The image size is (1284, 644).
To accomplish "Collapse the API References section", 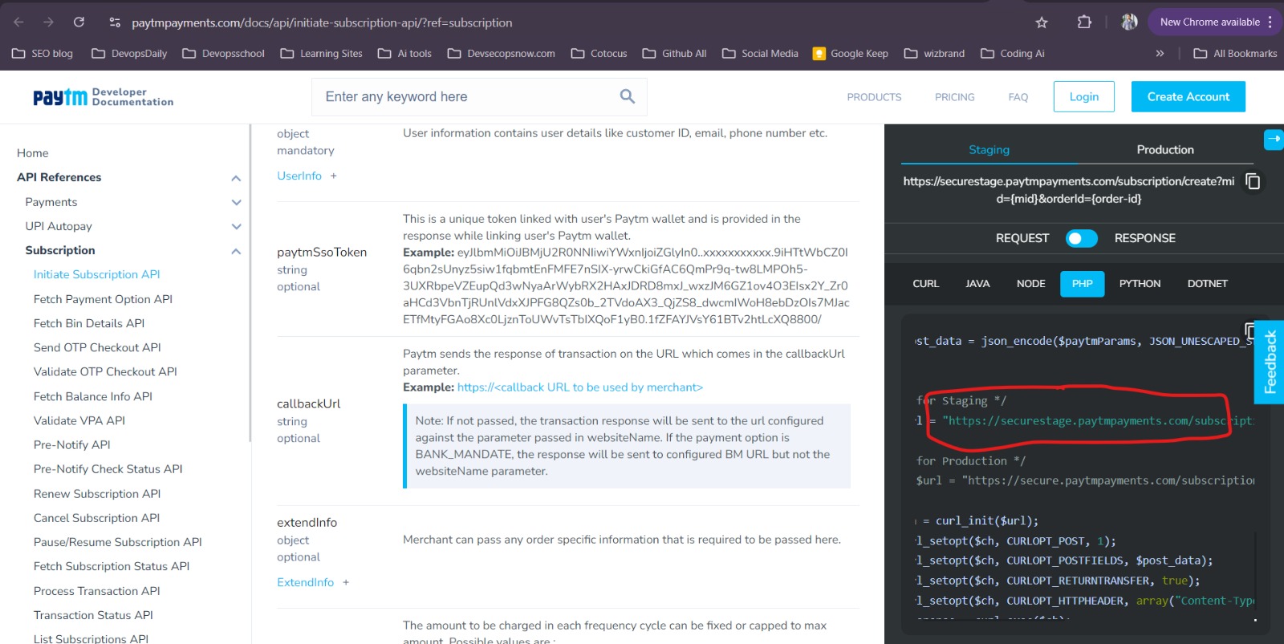I will pos(236,178).
